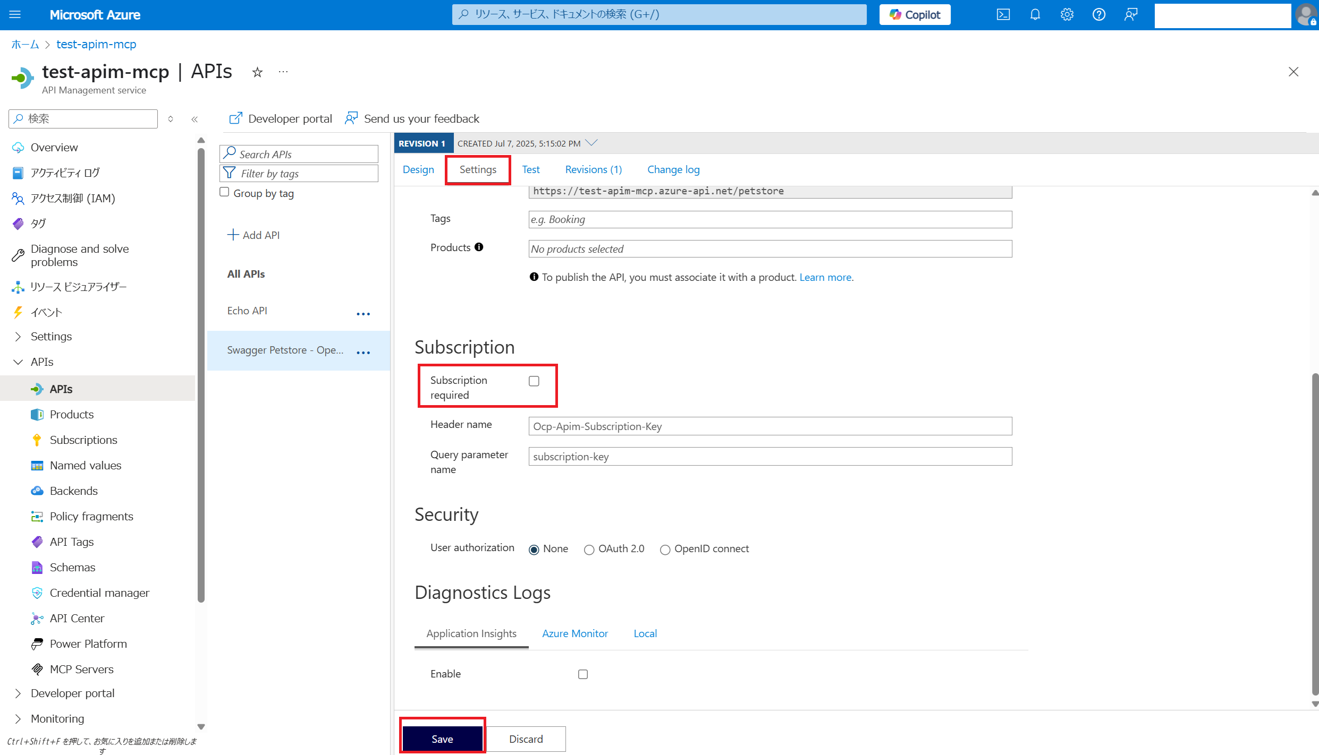
Task: Switch to Azure Monitor tab
Action: click(574, 633)
